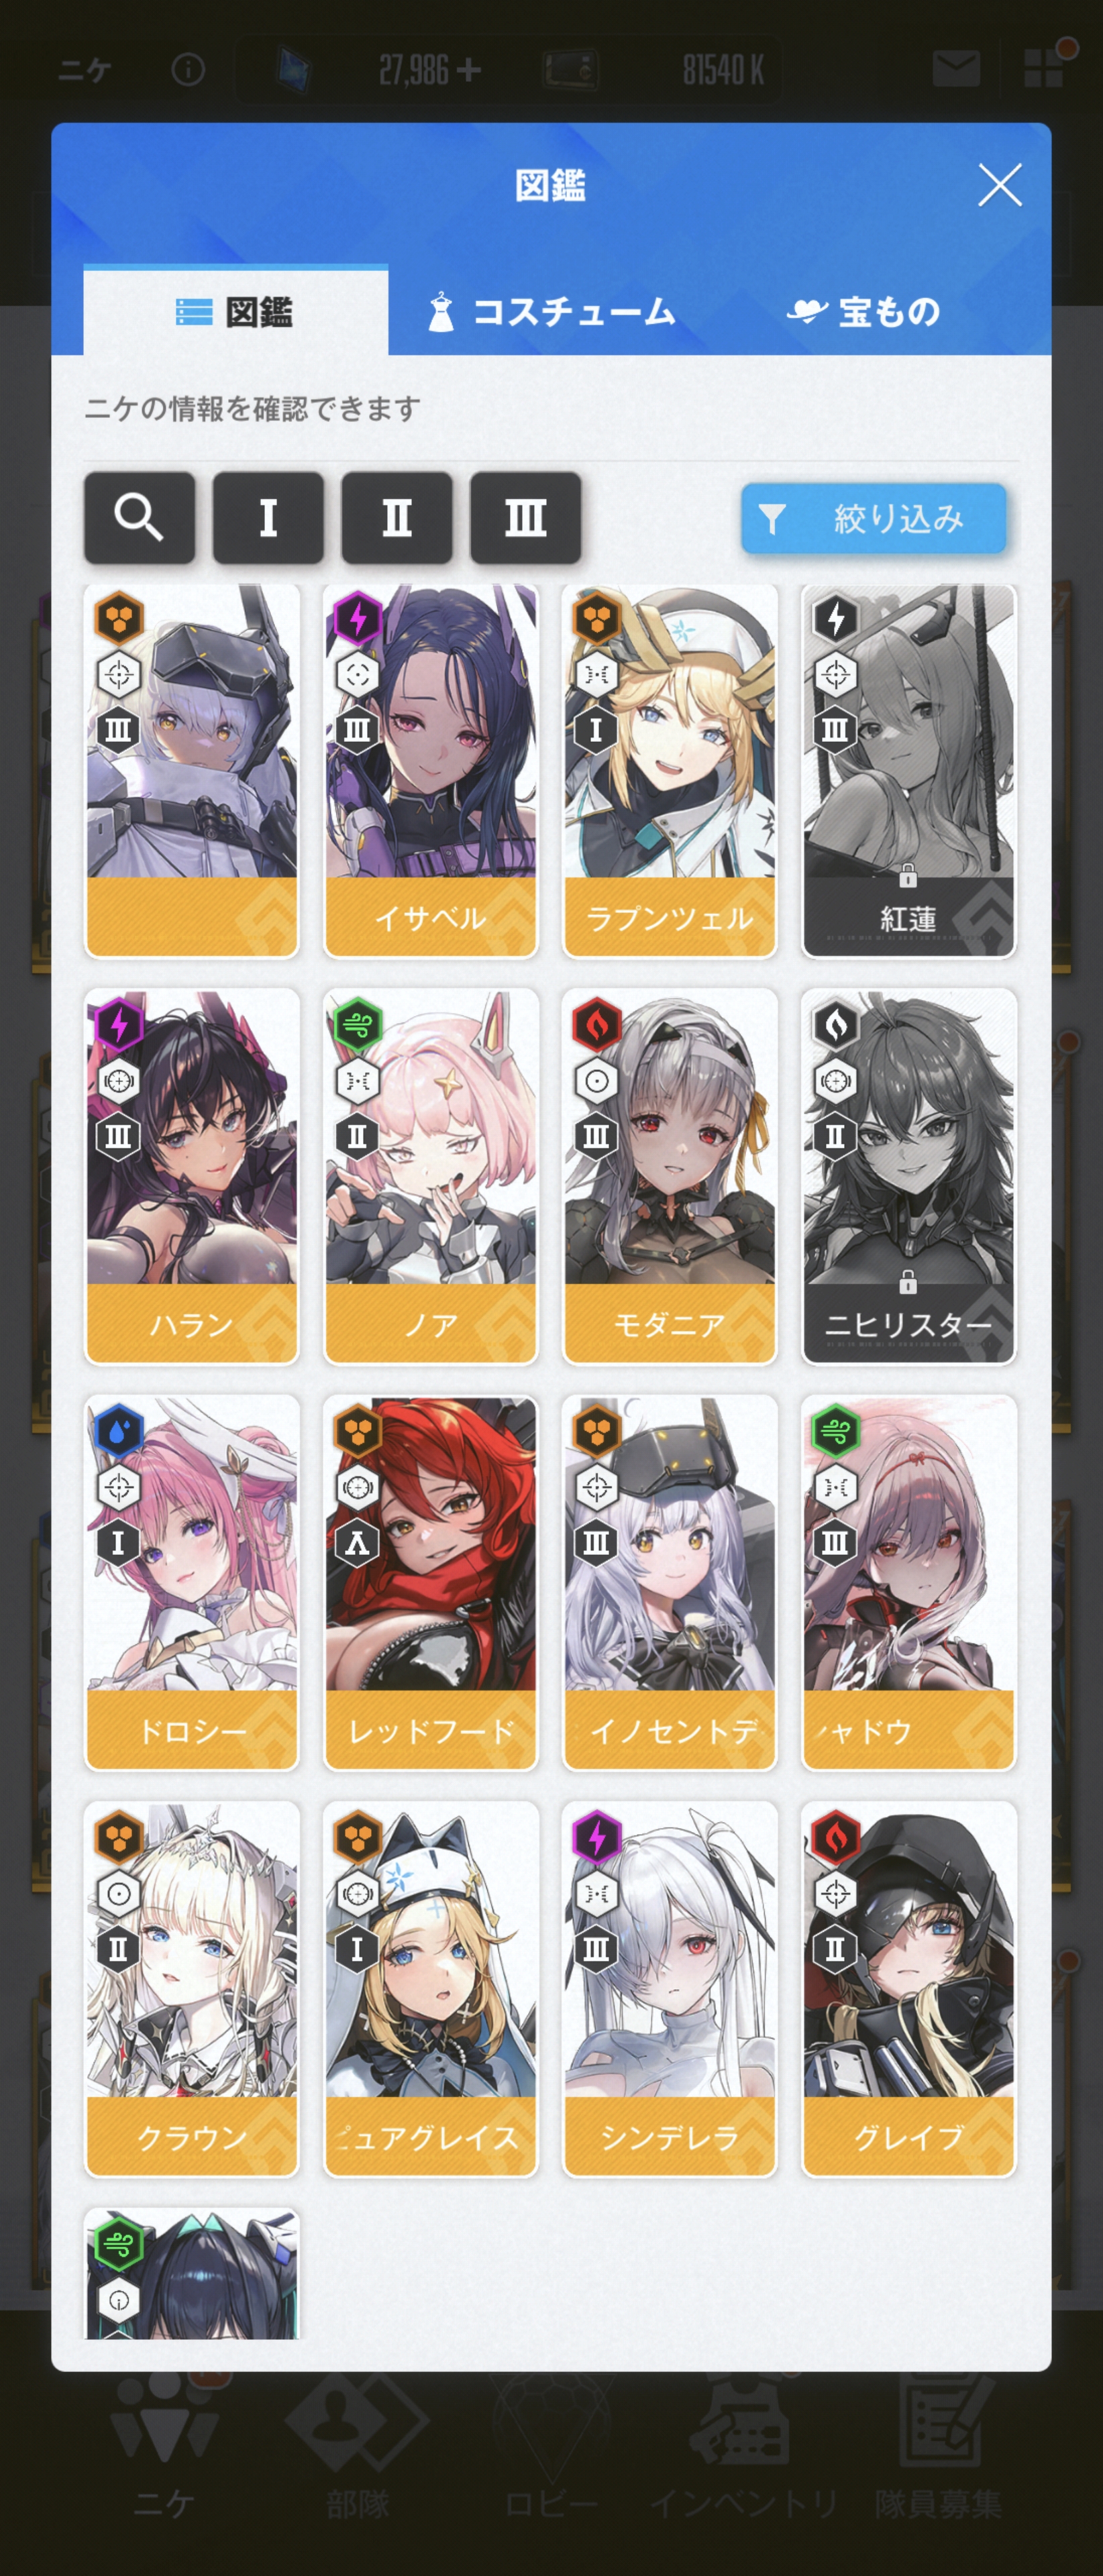The image size is (1103, 2576).
Task: Open the 絞り込み filter options
Action: [873, 518]
